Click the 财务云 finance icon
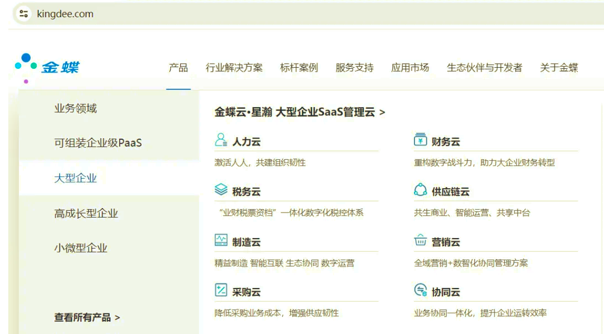604x334 pixels. point(421,140)
